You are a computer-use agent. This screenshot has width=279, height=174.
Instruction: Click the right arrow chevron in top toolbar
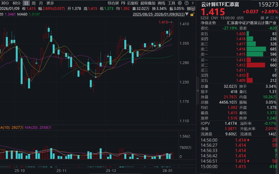193,3
